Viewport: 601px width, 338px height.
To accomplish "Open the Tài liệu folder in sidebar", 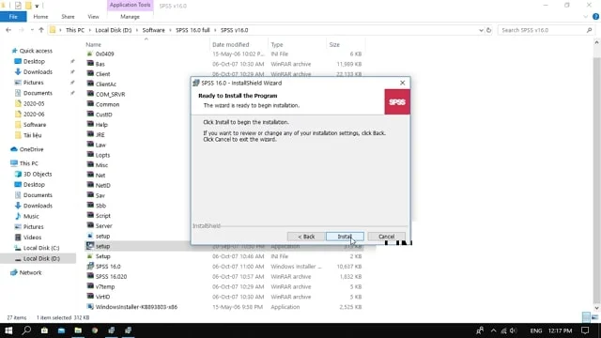I will (x=32, y=135).
